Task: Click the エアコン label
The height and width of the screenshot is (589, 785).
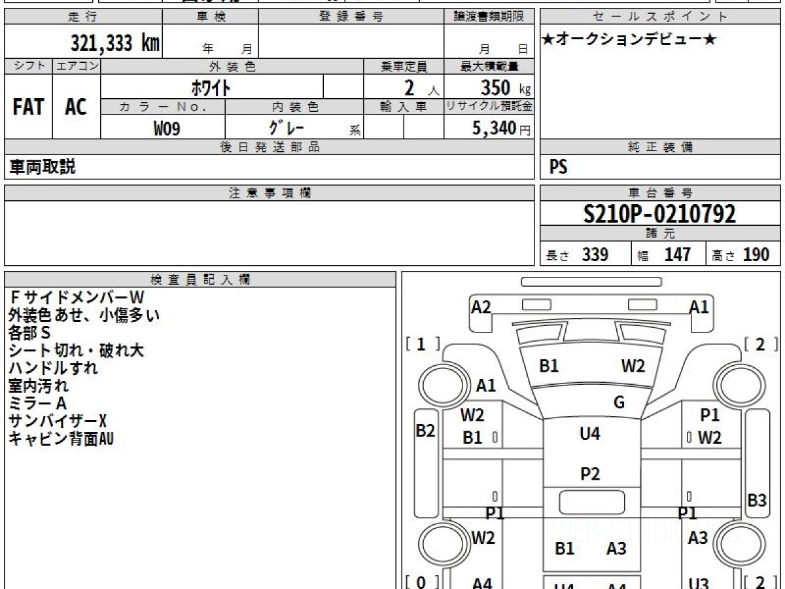Action: click(x=76, y=66)
